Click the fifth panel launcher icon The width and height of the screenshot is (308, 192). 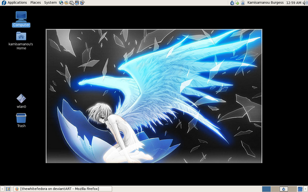coord(82,3)
